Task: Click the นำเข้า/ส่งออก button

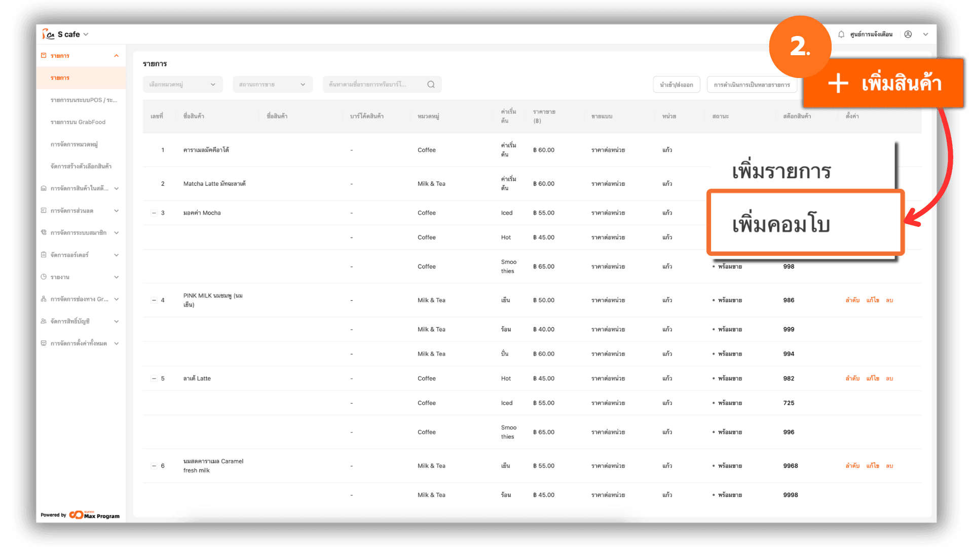Action: pyautogui.click(x=676, y=85)
